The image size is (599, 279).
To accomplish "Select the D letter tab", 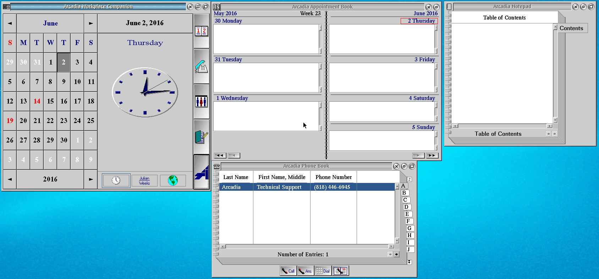I will pyautogui.click(x=407, y=207).
